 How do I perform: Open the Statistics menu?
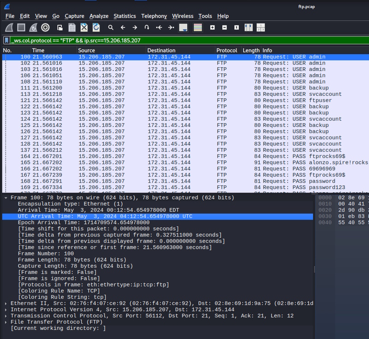coord(125,16)
